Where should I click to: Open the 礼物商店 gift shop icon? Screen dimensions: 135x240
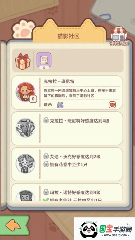[119, 37]
